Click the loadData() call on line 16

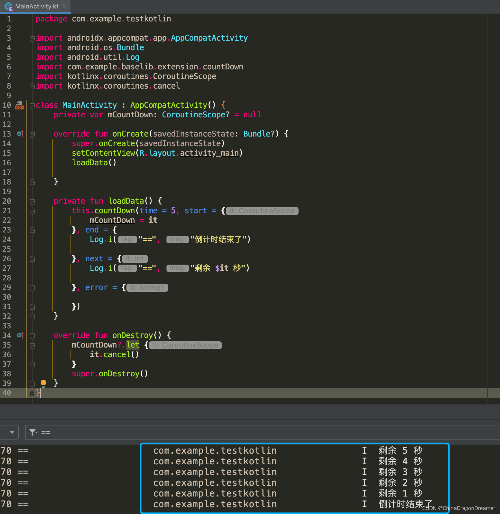(x=94, y=163)
